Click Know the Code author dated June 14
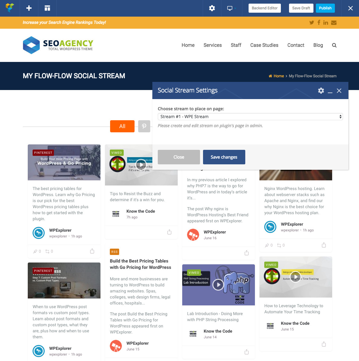Viewport: 359px width, 361px height. [218, 331]
